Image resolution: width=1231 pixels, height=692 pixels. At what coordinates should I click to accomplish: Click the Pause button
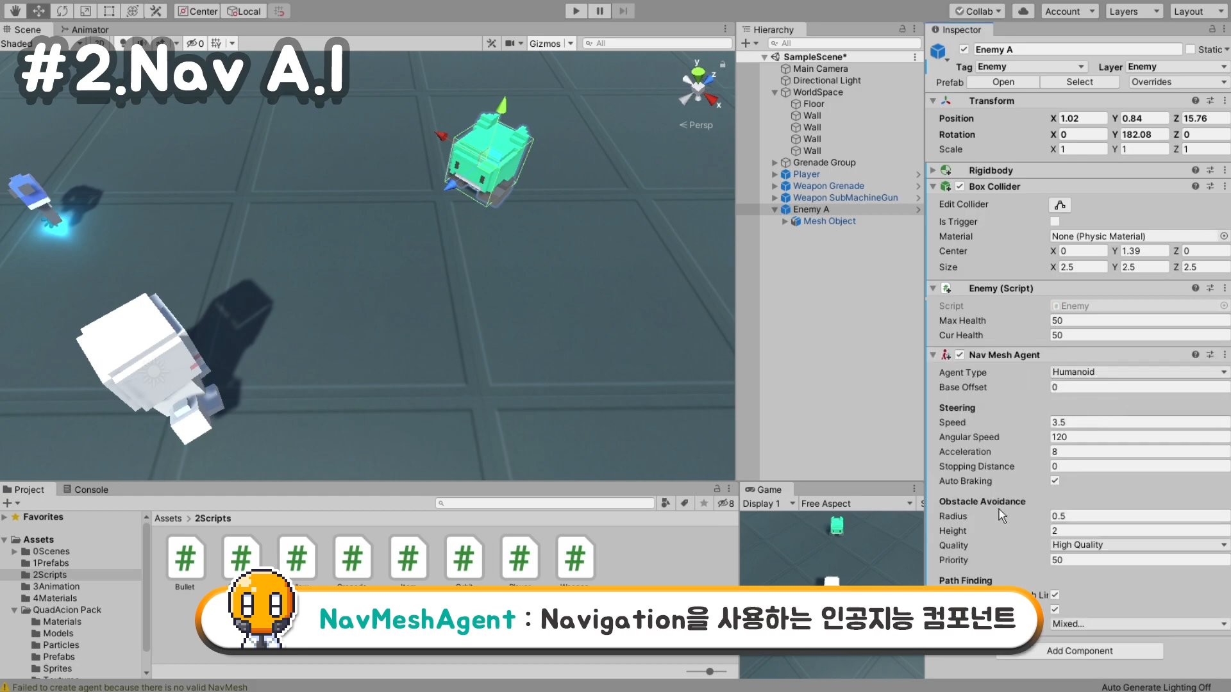coord(599,11)
